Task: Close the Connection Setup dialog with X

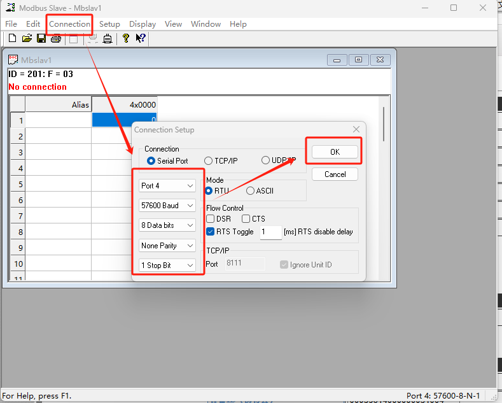Action: (x=356, y=129)
